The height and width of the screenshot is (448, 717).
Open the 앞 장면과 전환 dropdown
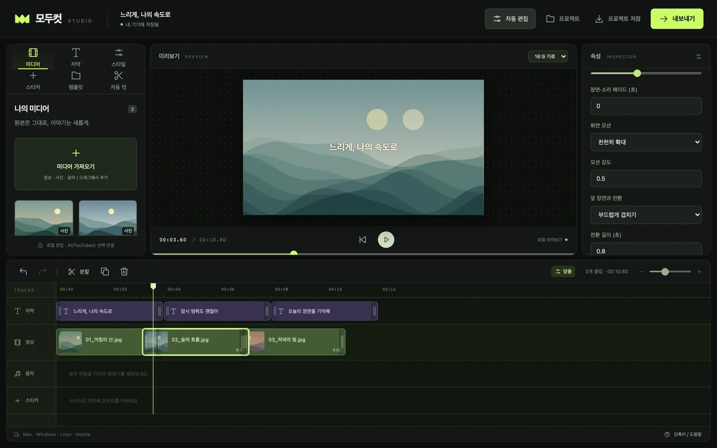[x=646, y=215]
